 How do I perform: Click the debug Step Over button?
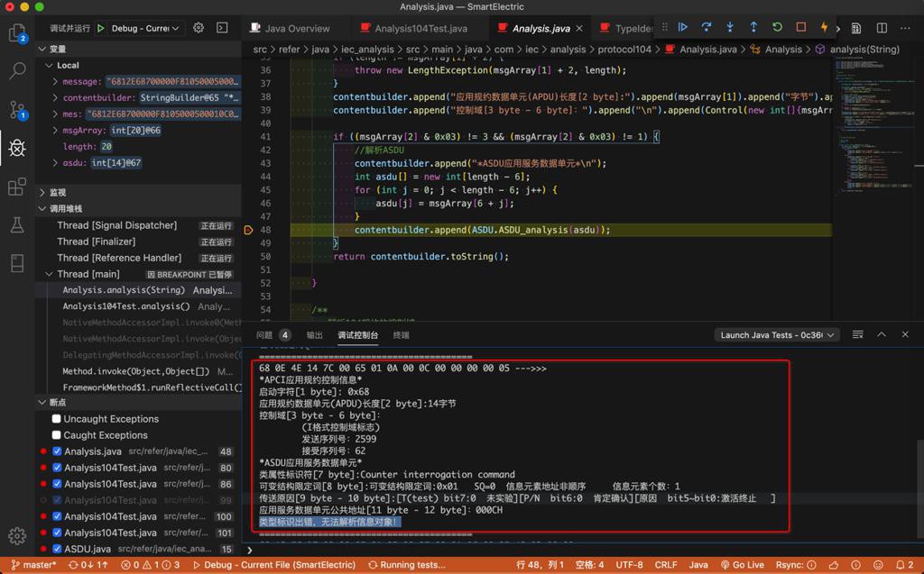point(706,28)
